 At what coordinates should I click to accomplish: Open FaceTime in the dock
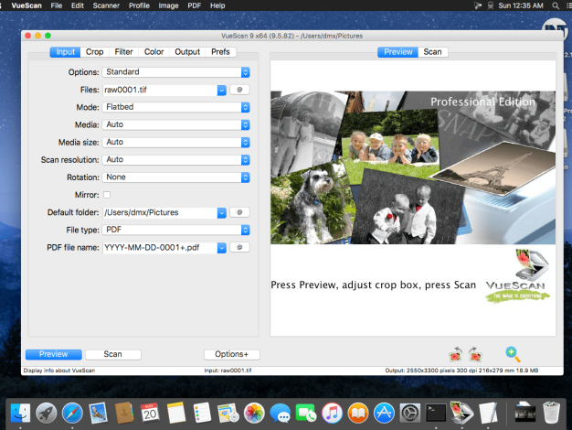click(x=306, y=414)
